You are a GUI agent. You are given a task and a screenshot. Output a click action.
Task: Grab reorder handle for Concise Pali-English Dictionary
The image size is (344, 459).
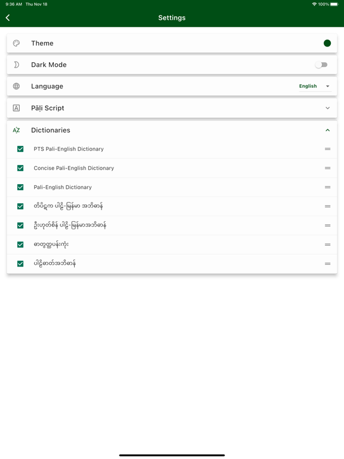point(328,168)
